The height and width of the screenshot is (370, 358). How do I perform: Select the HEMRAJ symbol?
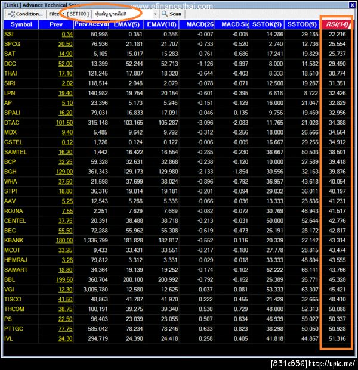(16, 260)
